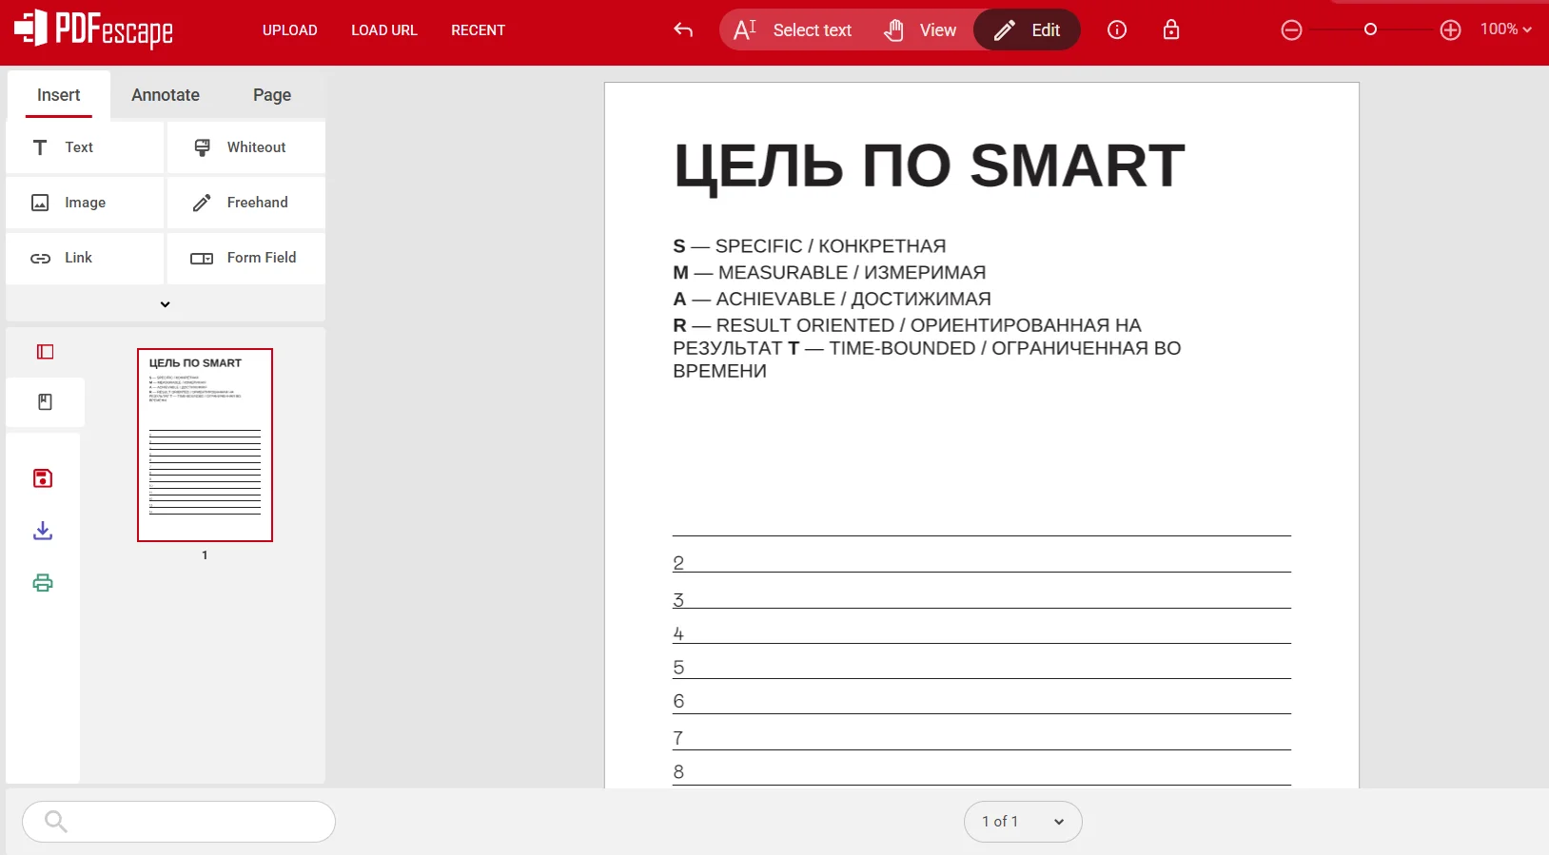Print the document using the printer icon

[x=43, y=583]
